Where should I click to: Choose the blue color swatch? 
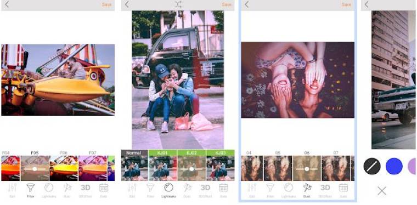point(394,166)
